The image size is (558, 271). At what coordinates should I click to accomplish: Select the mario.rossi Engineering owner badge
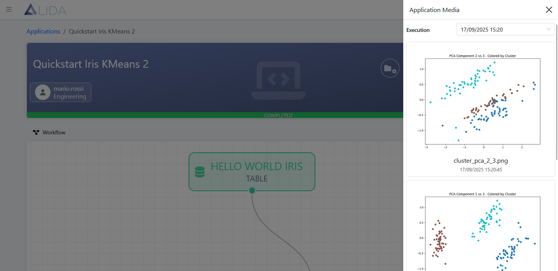[x=61, y=92]
